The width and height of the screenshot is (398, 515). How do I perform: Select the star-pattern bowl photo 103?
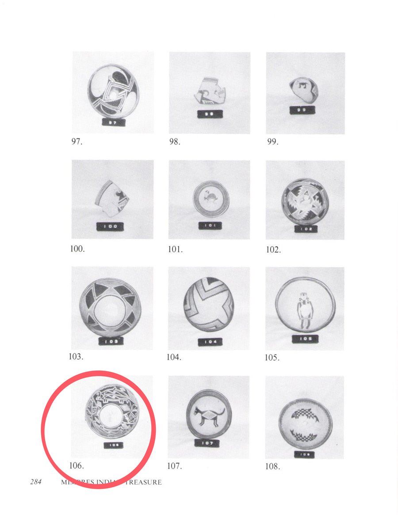click(x=112, y=308)
